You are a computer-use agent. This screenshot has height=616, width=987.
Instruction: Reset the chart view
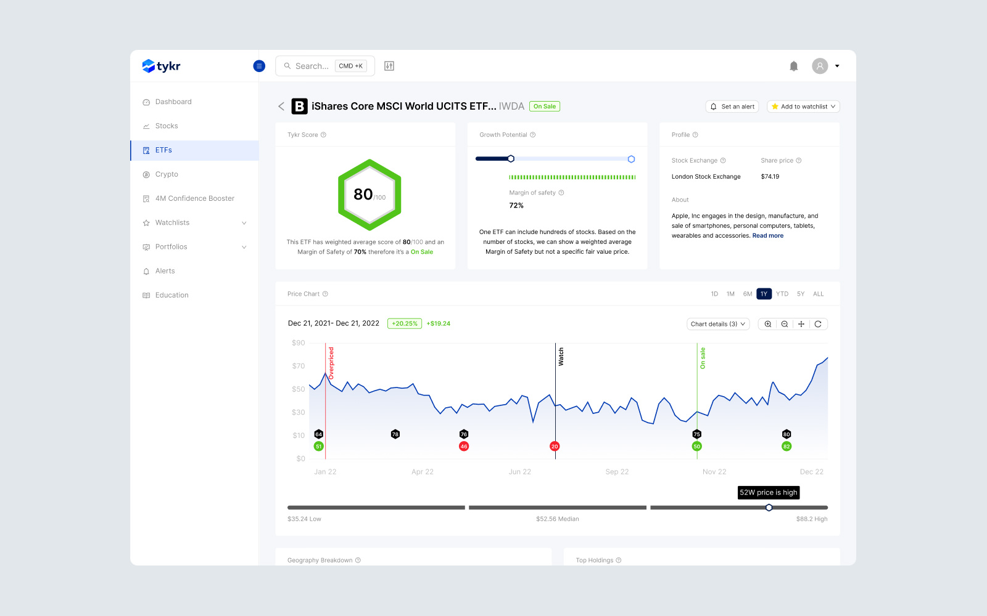pos(818,324)
